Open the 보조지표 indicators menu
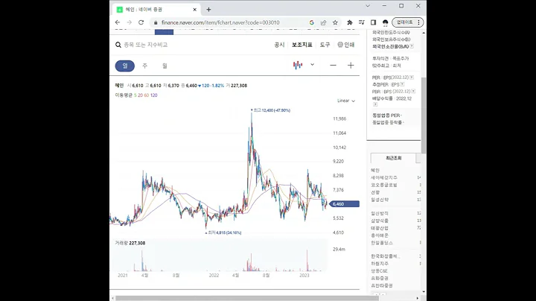 [301, 45]
